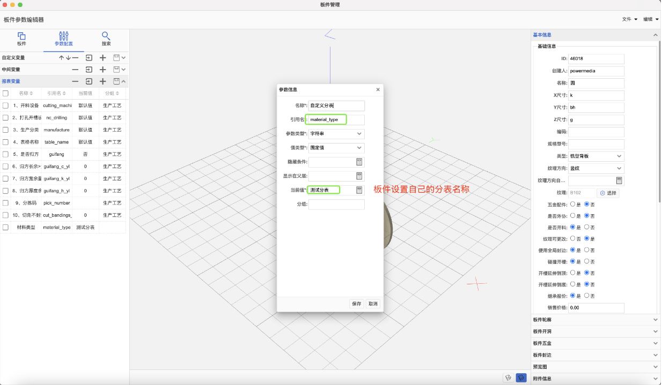662x385 pixels.
Task: Click save disk icon in 报表变量 row
Action: pyautogui.click(x=116, y=81)
